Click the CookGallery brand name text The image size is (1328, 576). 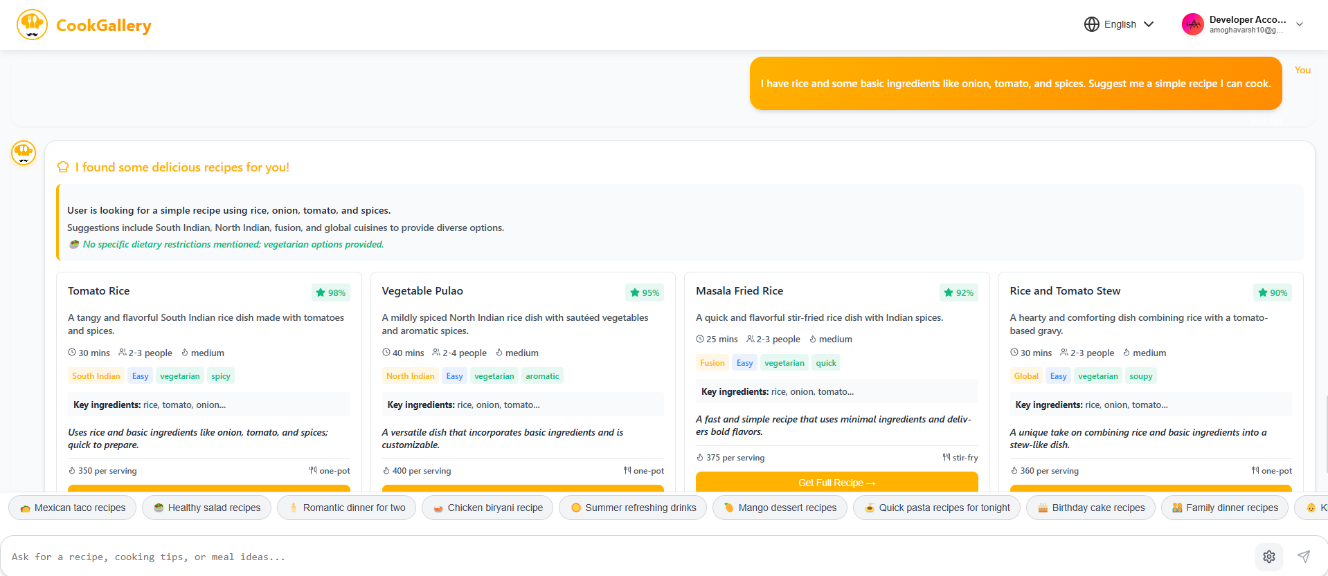tap(103, 26)
